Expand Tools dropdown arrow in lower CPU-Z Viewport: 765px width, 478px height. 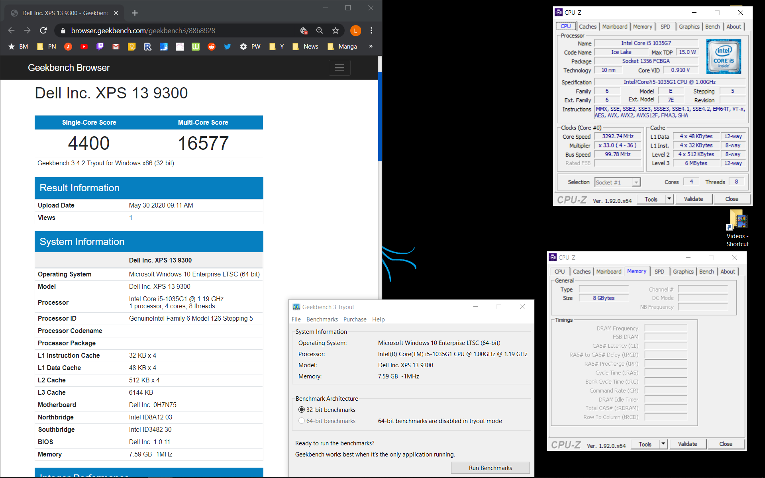pyautogui.click(x=663, y=444)
